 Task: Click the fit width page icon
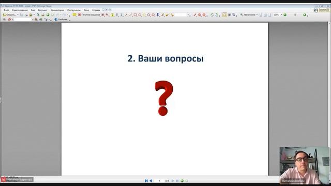pos(270,15)
